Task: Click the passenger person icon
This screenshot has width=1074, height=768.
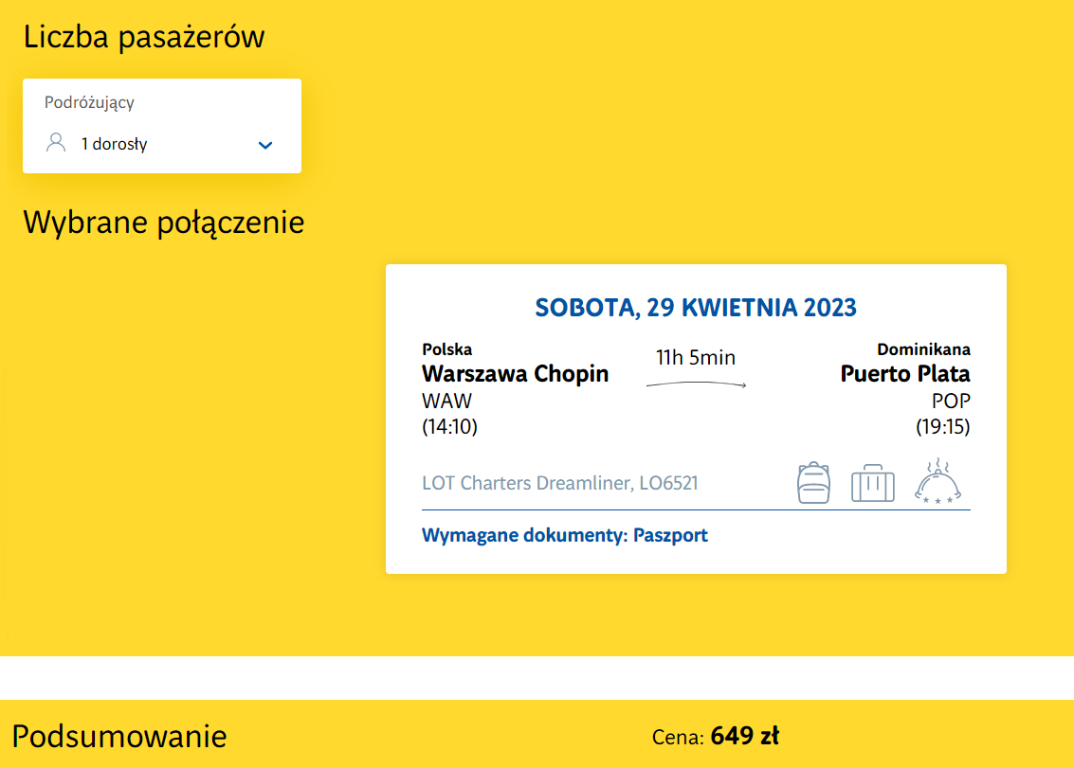Action: tap(56, 143)
